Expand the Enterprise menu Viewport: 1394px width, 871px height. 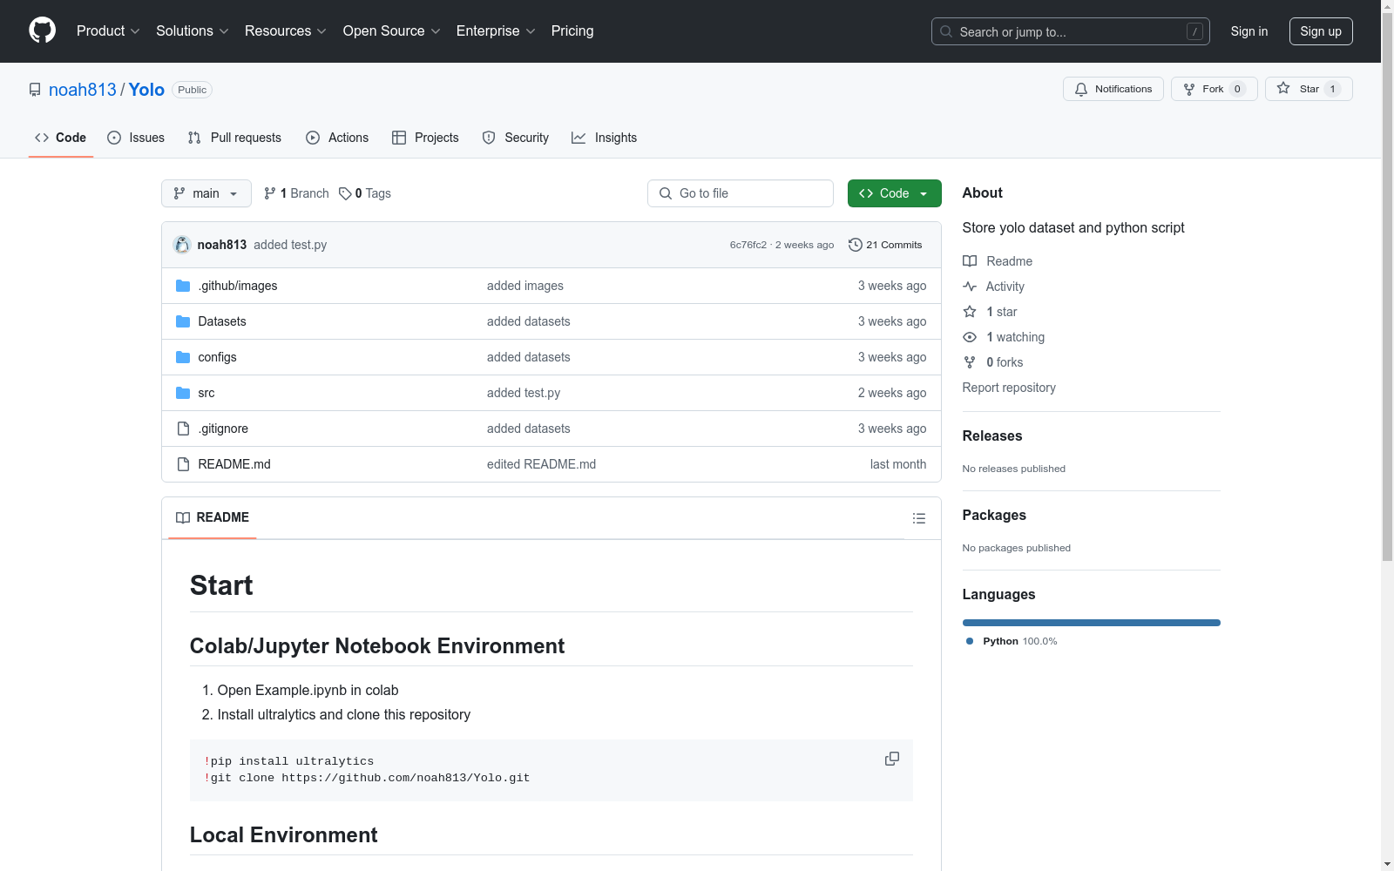(x=496, y=30)
